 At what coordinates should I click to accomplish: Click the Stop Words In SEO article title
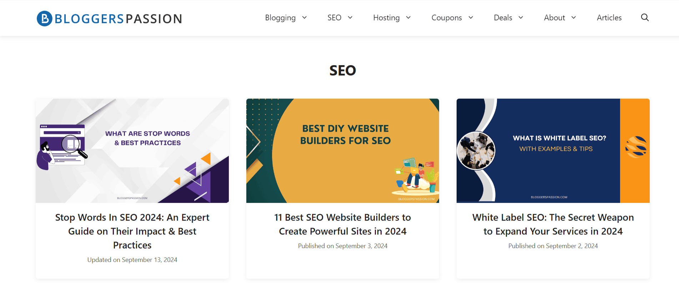point(132,231)
